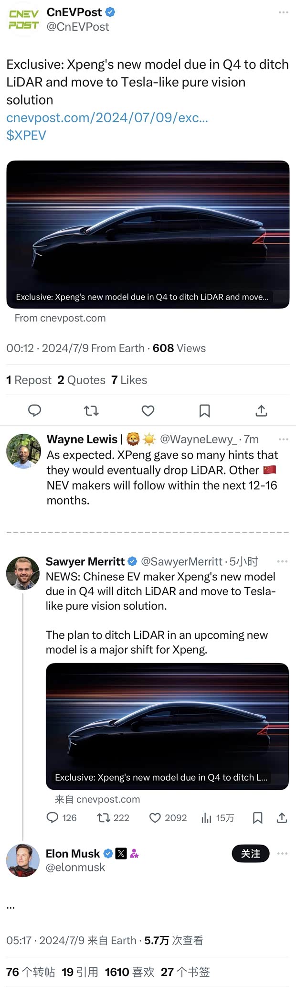Repost the CnEVPost tweet
The image size is (296, 987).
(91, 410)
